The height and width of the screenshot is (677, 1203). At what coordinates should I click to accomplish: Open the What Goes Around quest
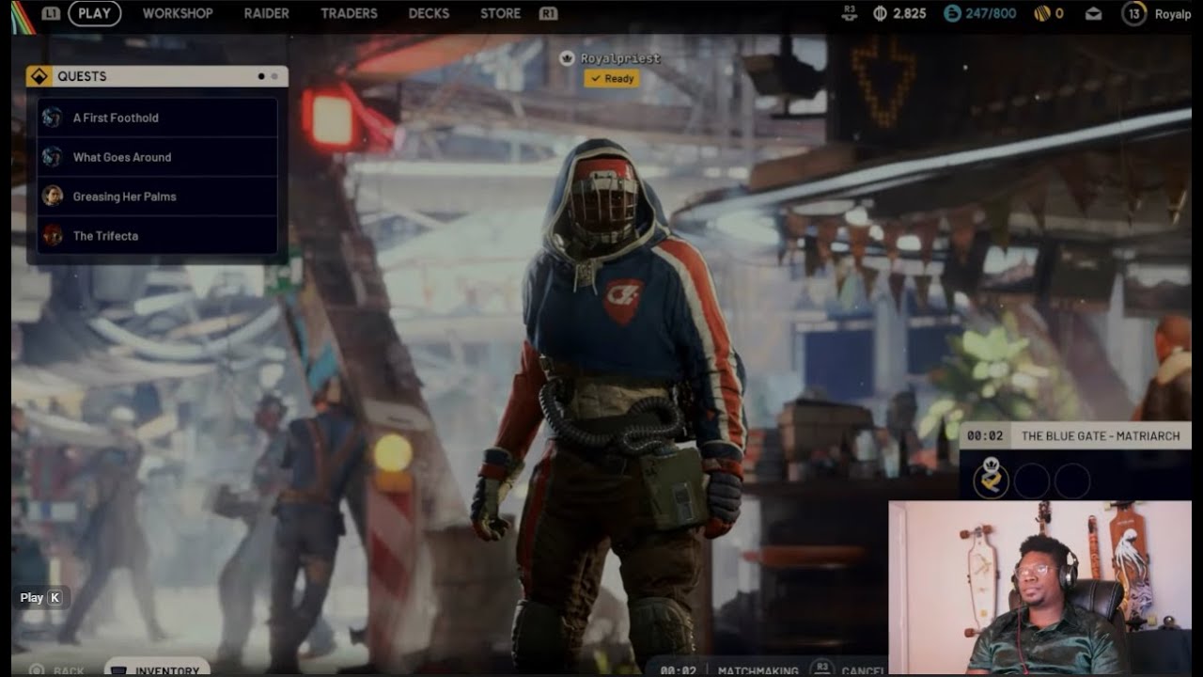coord(157,157)
